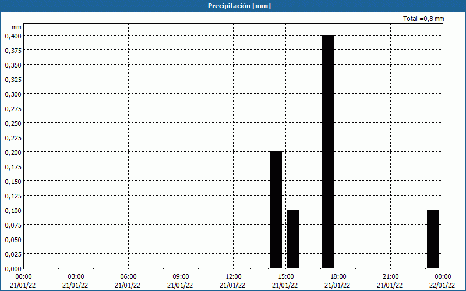The image size is (466, 291).
Task: Click the 09:00 time axis label
Action: [x=181, y=277]
